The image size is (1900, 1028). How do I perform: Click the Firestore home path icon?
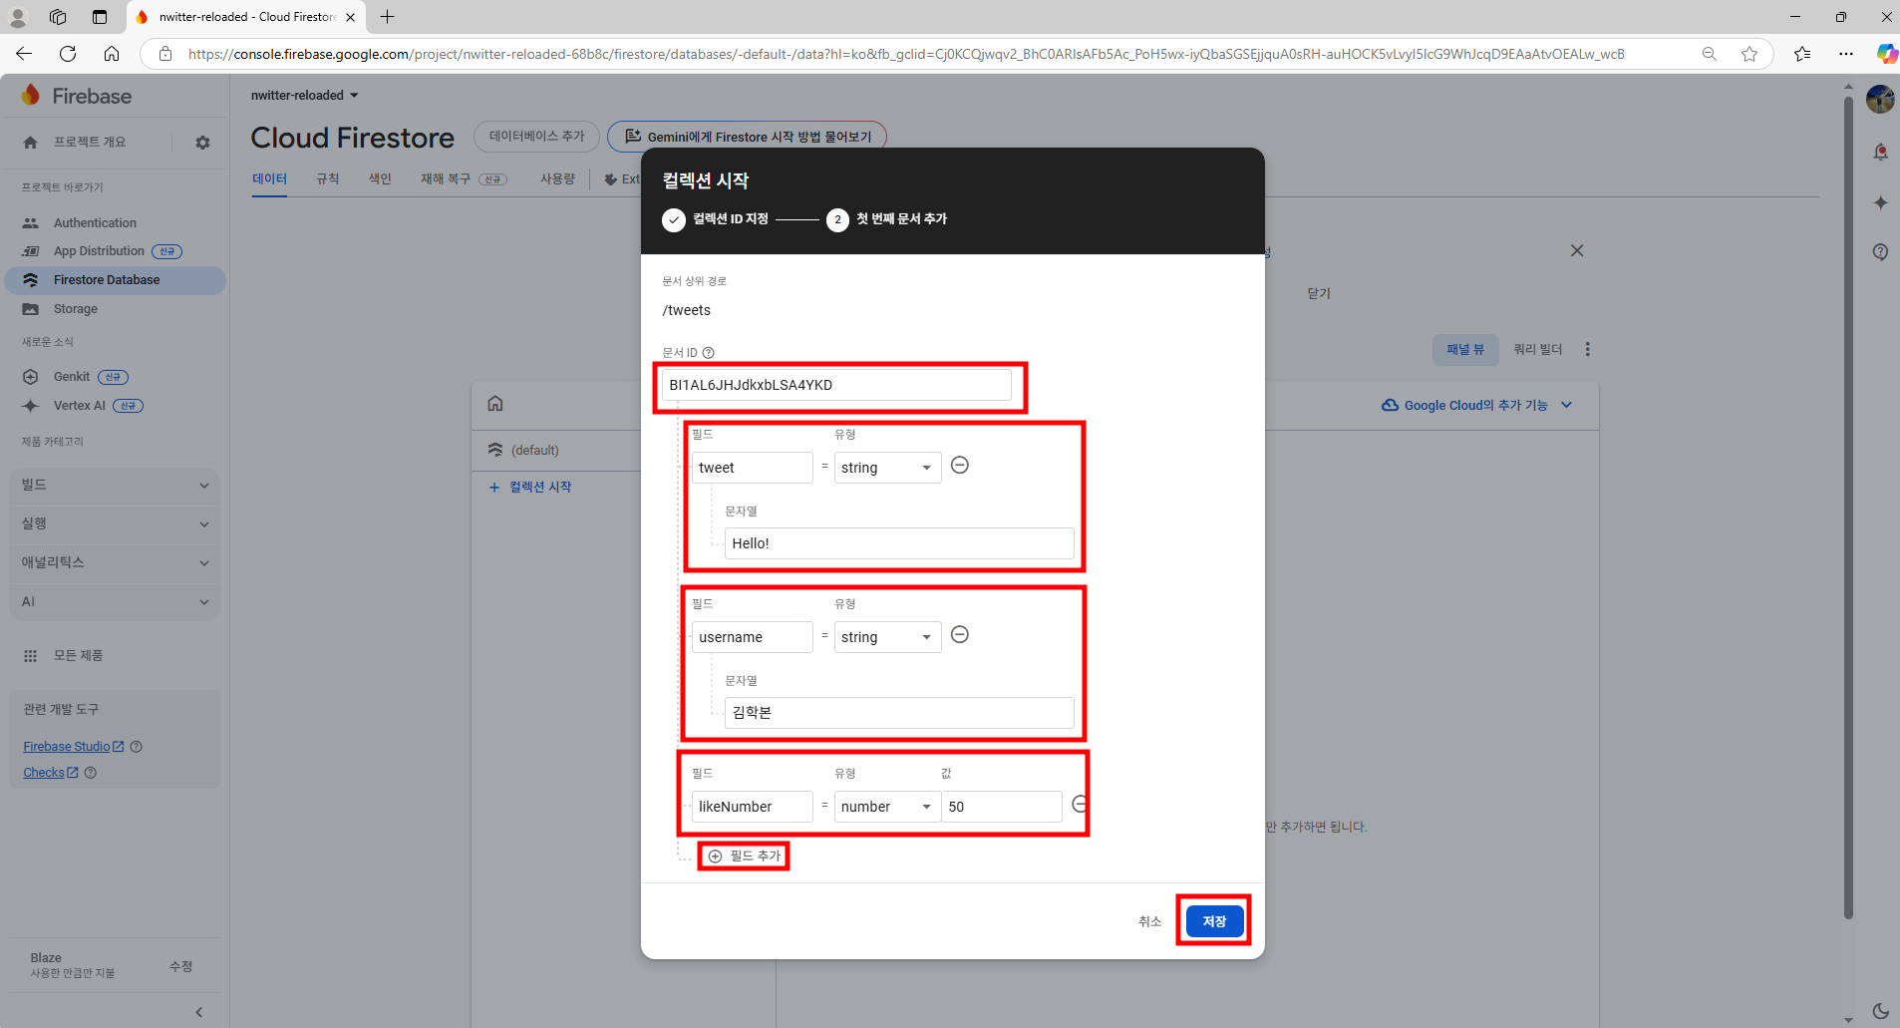(x=495, y=404)
